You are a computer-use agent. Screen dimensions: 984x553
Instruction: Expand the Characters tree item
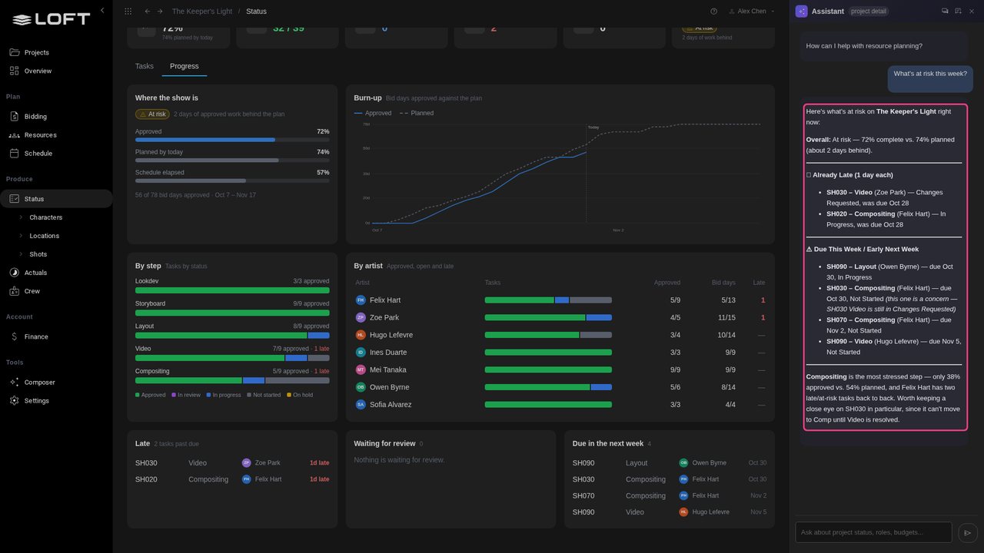tap(21, 217)
